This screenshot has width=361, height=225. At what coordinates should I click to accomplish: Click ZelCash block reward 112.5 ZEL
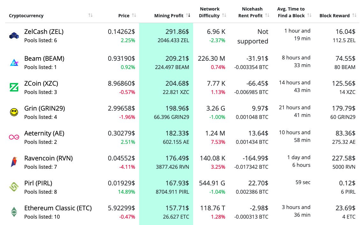tap(344, 40)
